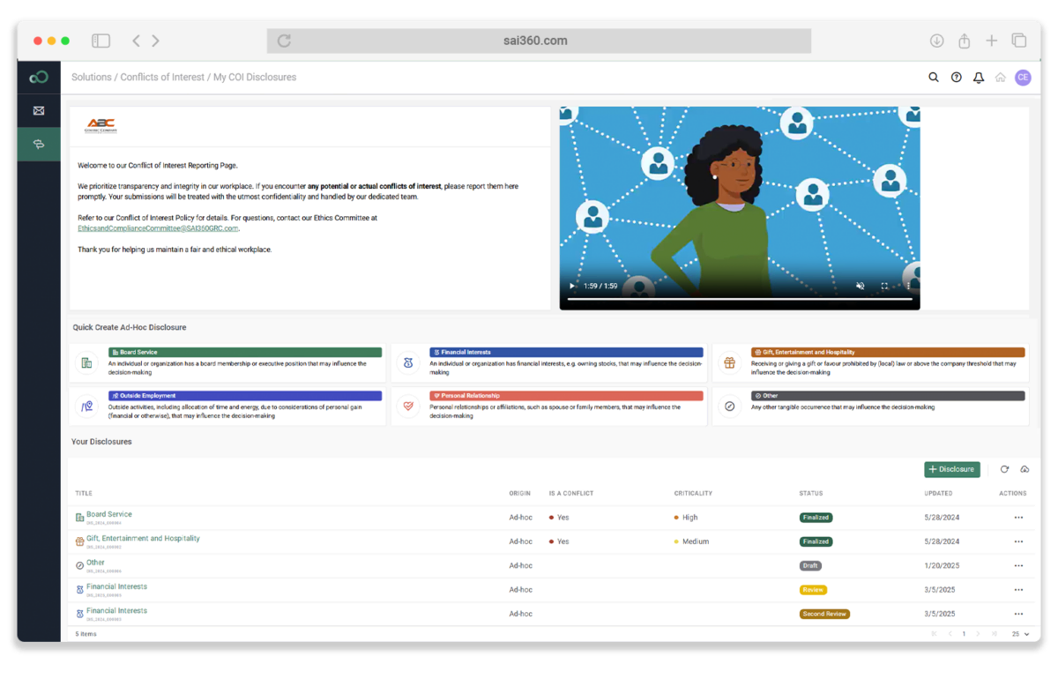
Task: Open messages from the sidebar envelope icon
Action: point(38,110)
